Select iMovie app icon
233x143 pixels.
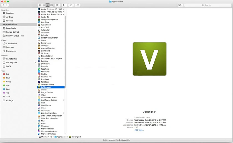click(x=39, y=95)
